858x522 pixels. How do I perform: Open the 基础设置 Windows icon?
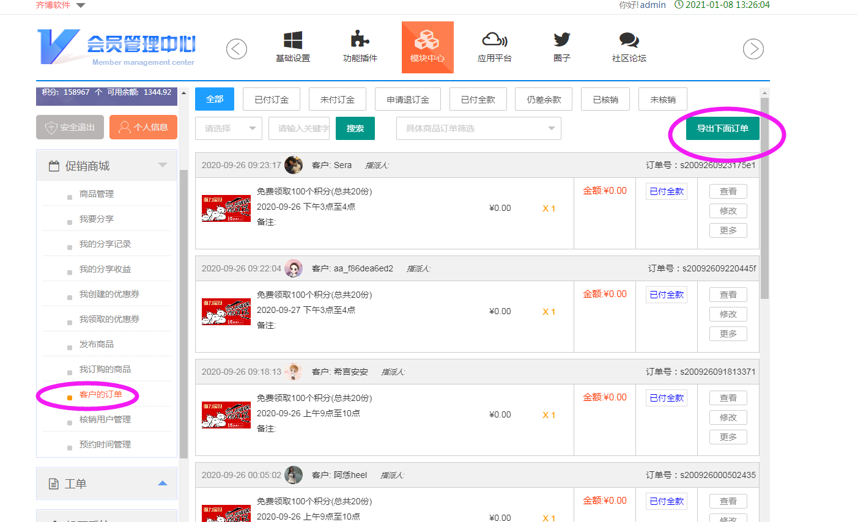pos(293,41)
